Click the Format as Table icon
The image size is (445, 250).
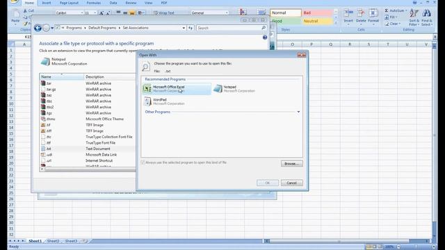click(x=261, y=12)
